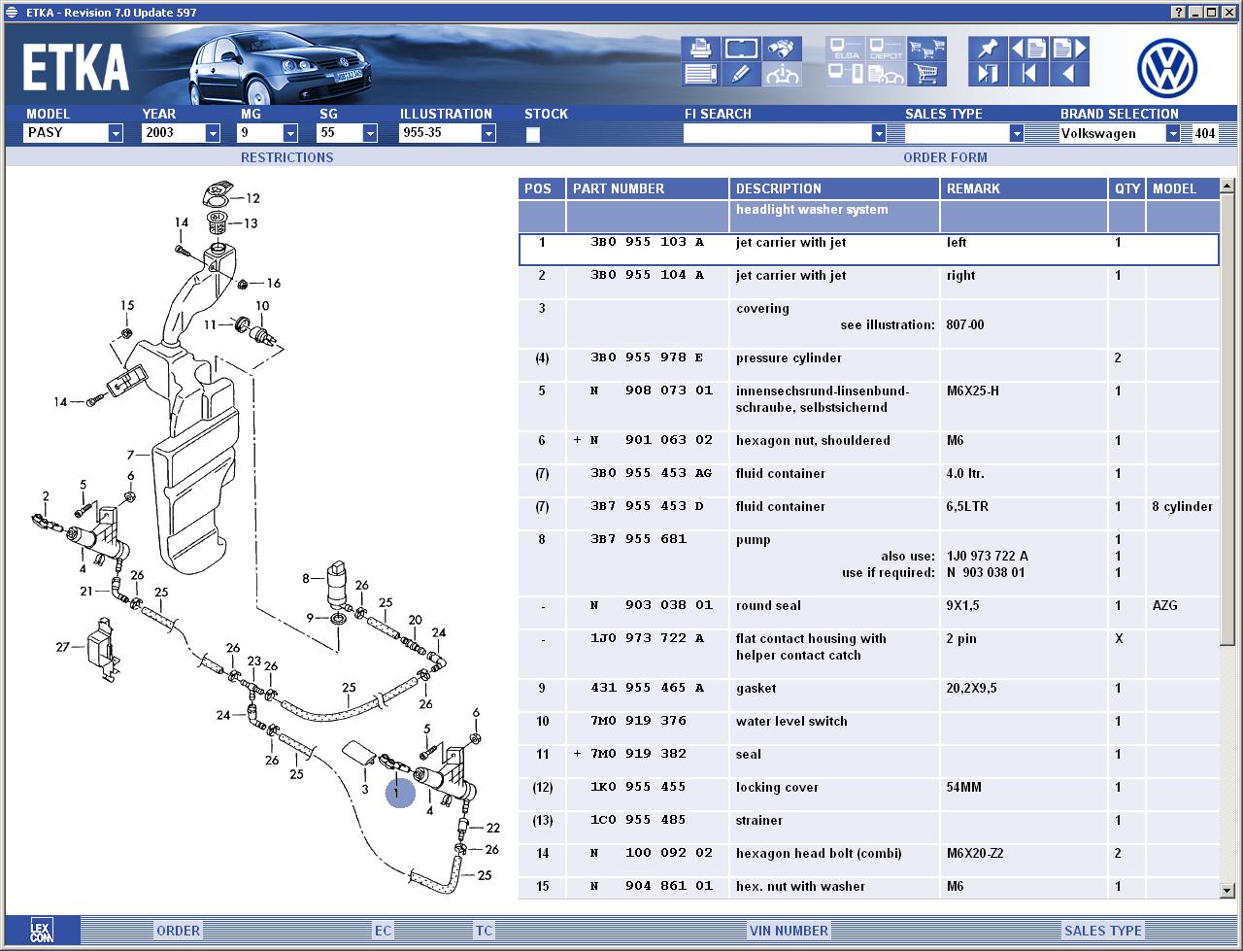
Task: Switch to the RESTRICTIONS tab
Action: point(286,157)
